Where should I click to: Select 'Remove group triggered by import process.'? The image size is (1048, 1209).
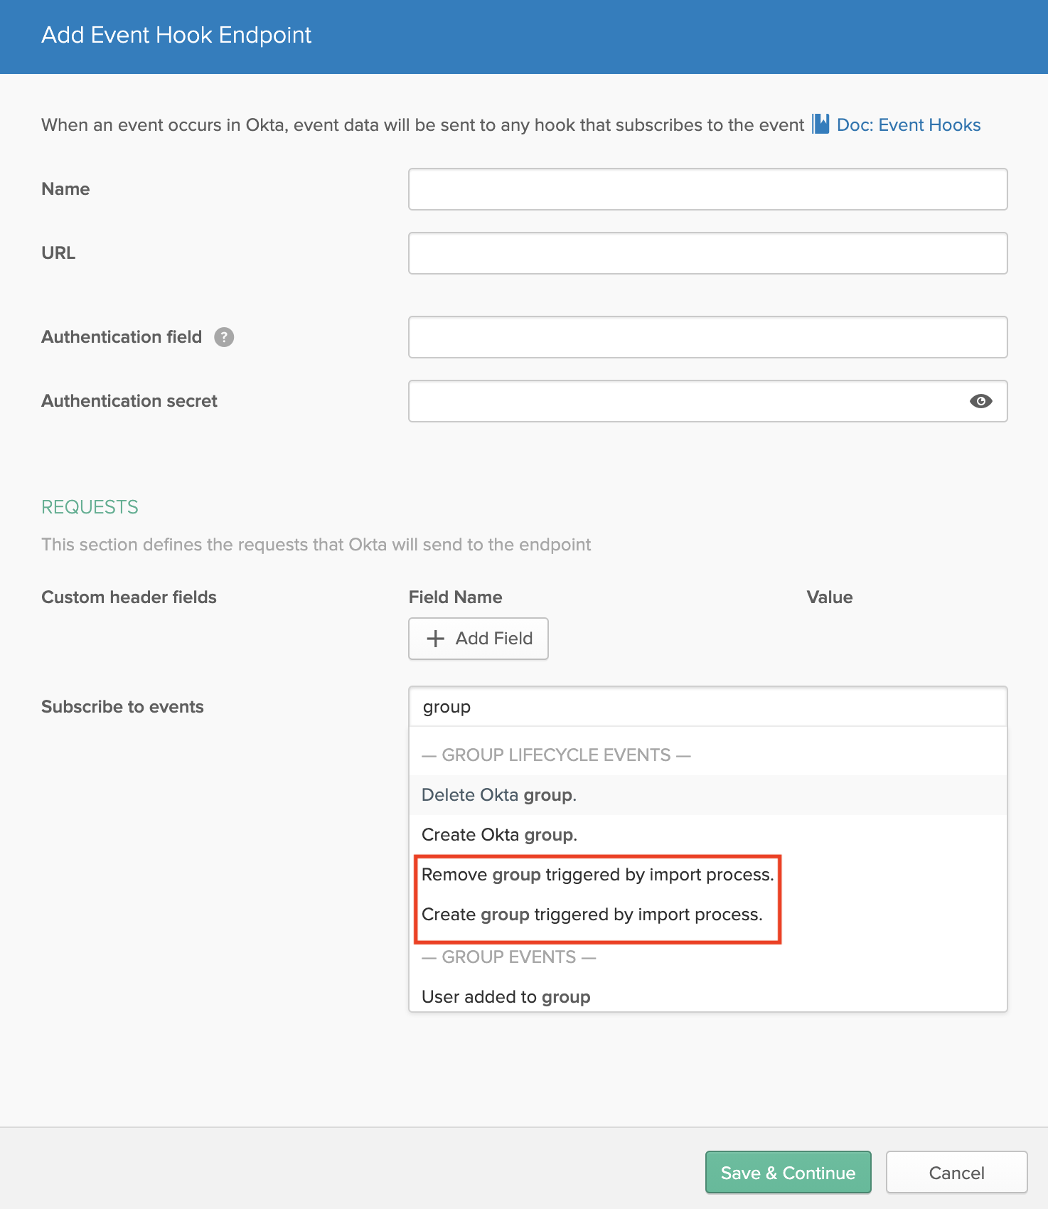point(597,875)
